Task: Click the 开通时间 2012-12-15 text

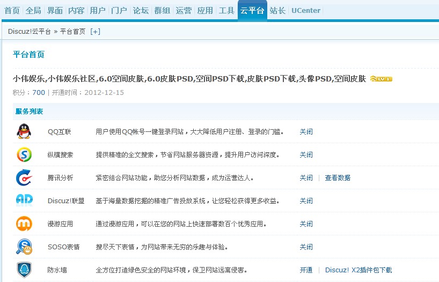Action: coord(87,93)
